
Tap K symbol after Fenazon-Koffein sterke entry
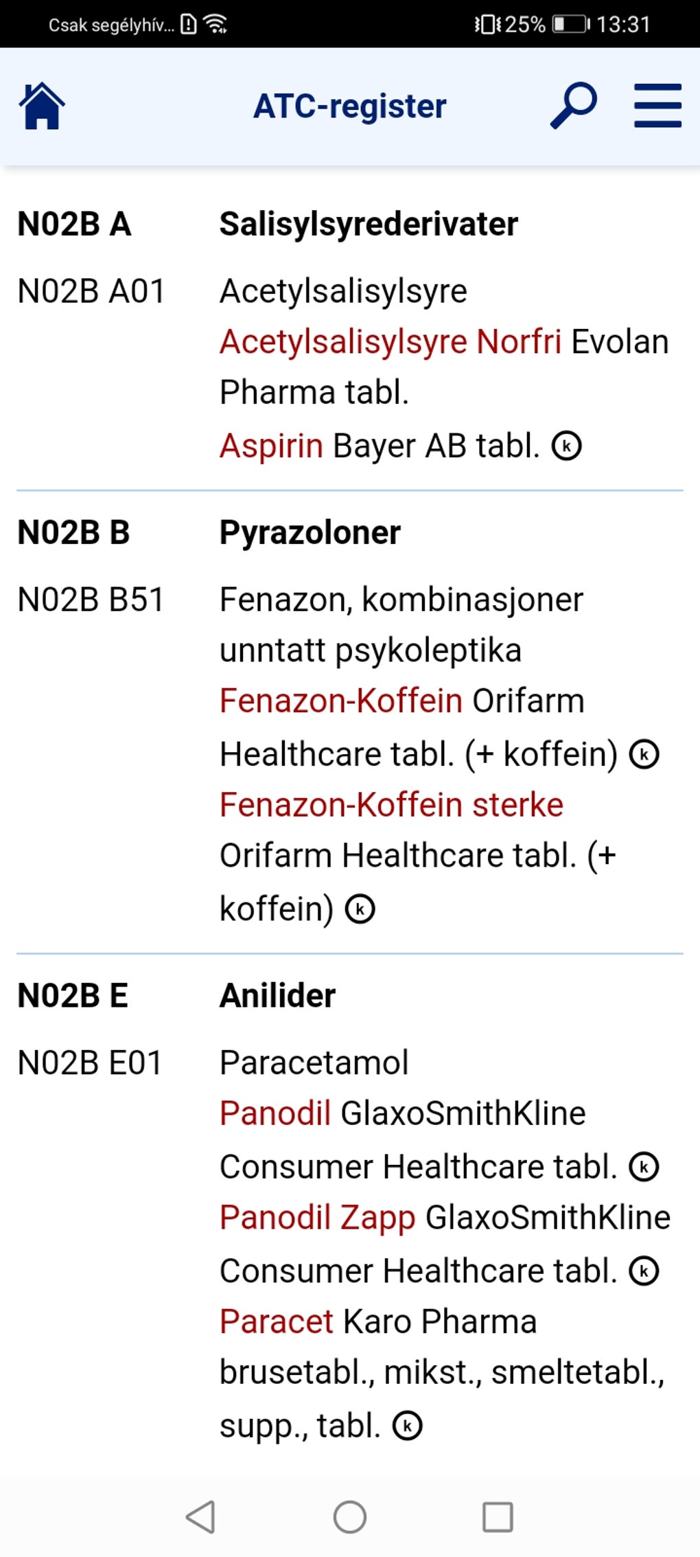[360, 909]
